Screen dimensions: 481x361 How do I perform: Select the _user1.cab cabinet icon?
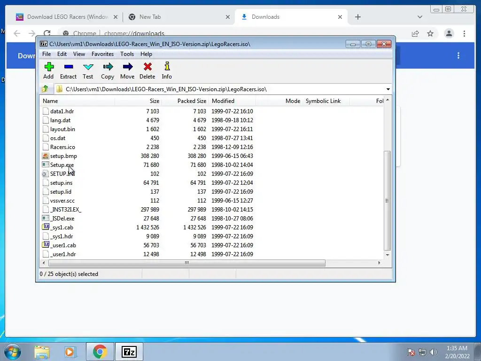46,245
